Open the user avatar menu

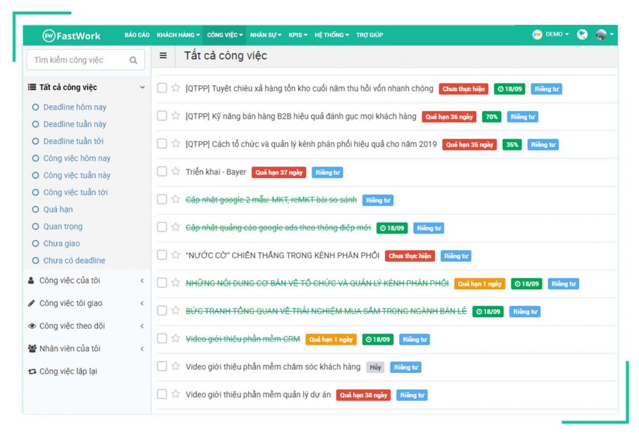point(603,35)
